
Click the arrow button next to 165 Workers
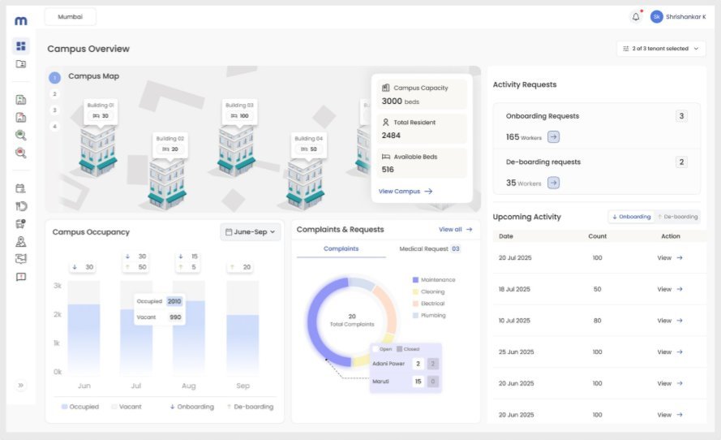(554, 136)
